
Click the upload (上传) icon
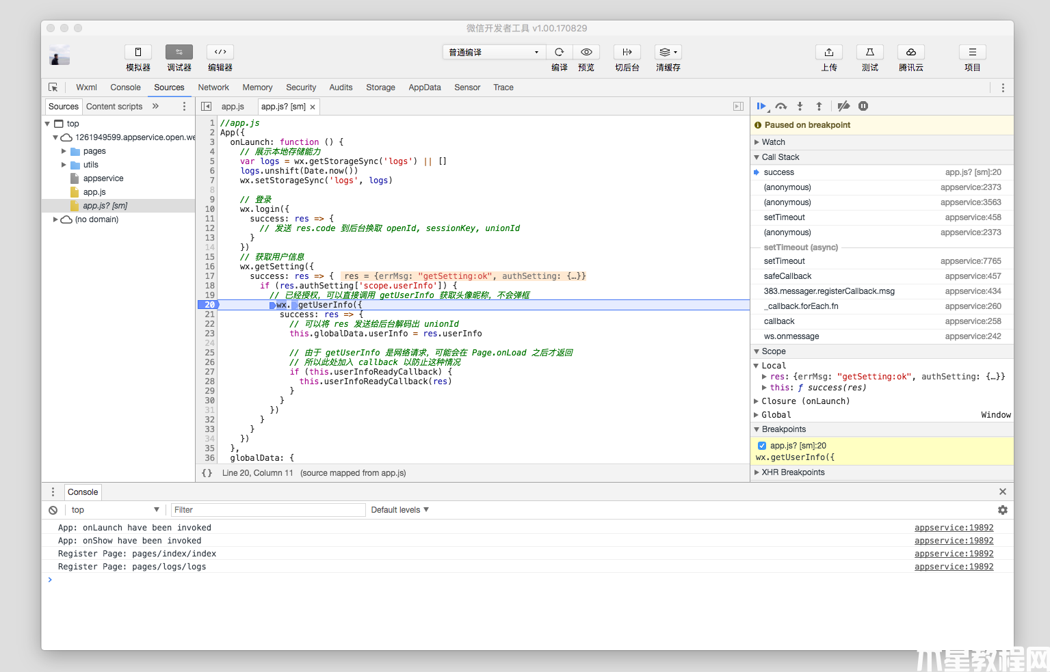coord(829,52)
